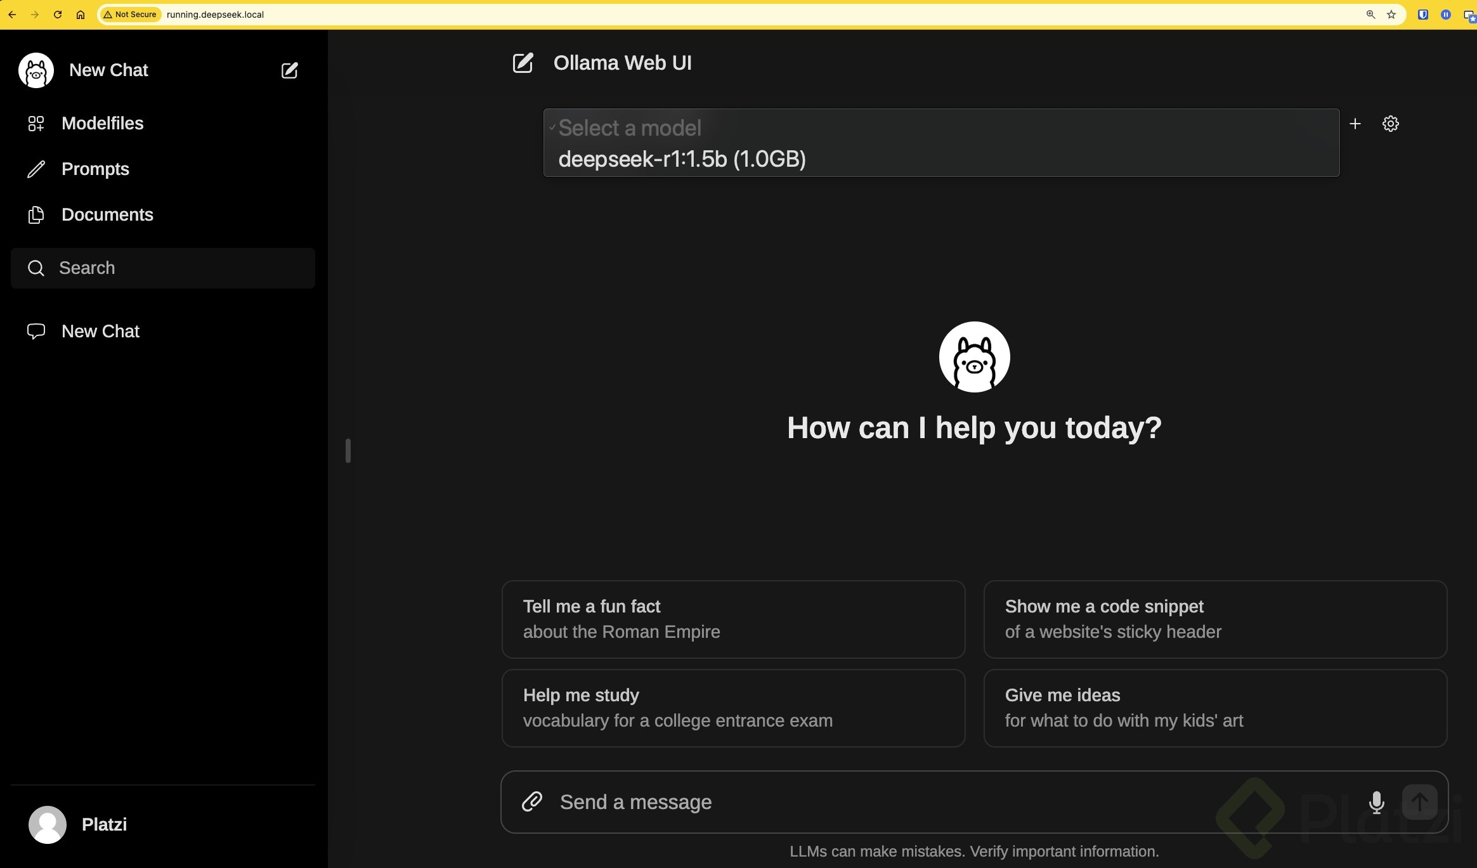
Task: Click the sidebar collapse handle
Action: pyautogui.click(x=348, y=451)
